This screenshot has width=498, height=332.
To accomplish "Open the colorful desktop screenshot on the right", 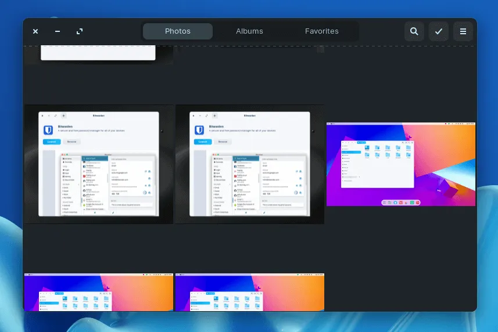I will (400, 164).
